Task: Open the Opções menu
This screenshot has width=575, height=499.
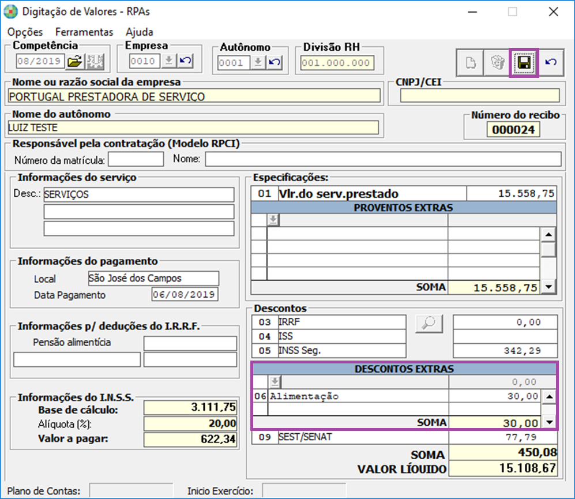Action: pyautogui.click(x=25, y=32)
